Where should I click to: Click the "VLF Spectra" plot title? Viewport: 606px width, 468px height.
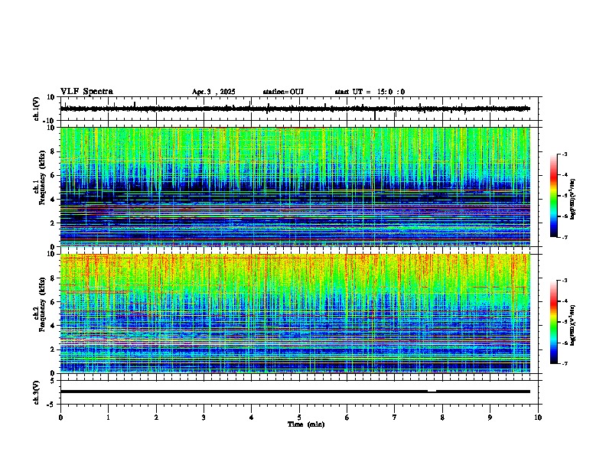(86, 92)
